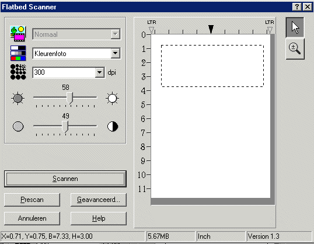Image resolution: width=314 pixels, height=244 pixels.
Task: Open Geavanceerd advanced settings
Action: 99,200
